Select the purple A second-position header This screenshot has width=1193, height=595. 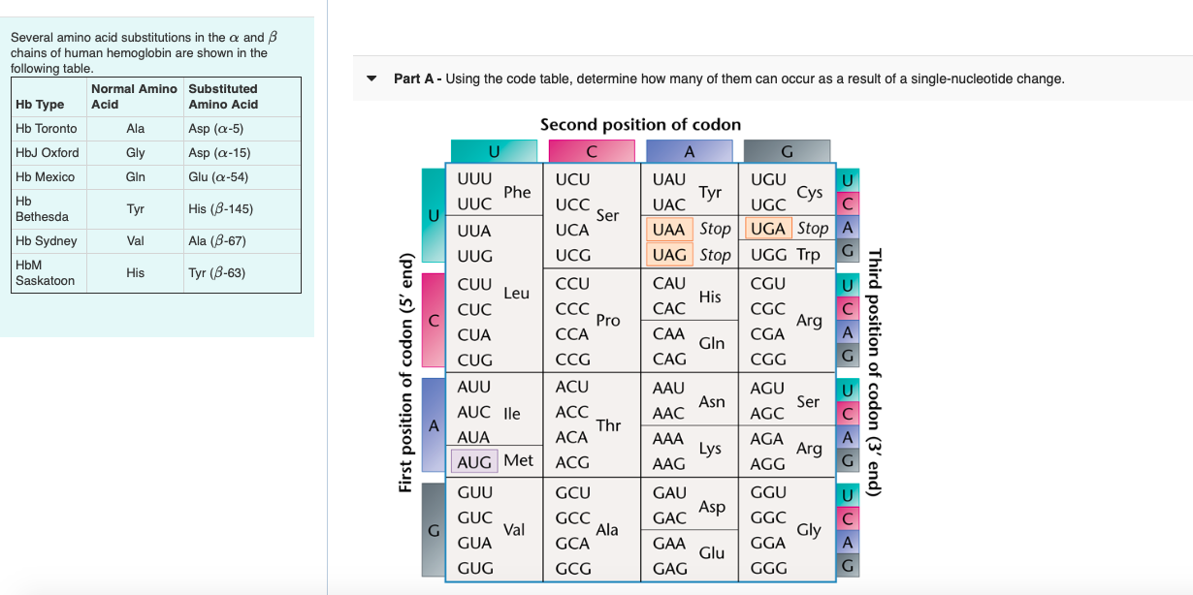689,151
